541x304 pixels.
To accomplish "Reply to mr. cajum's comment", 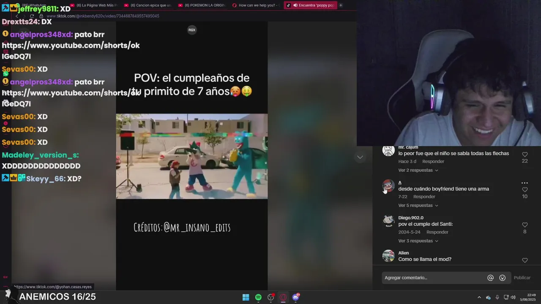I will click(x=433, y=161).
